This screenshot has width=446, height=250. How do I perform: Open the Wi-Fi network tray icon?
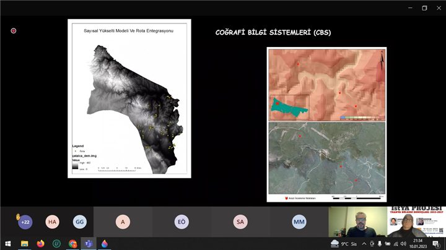396,244
